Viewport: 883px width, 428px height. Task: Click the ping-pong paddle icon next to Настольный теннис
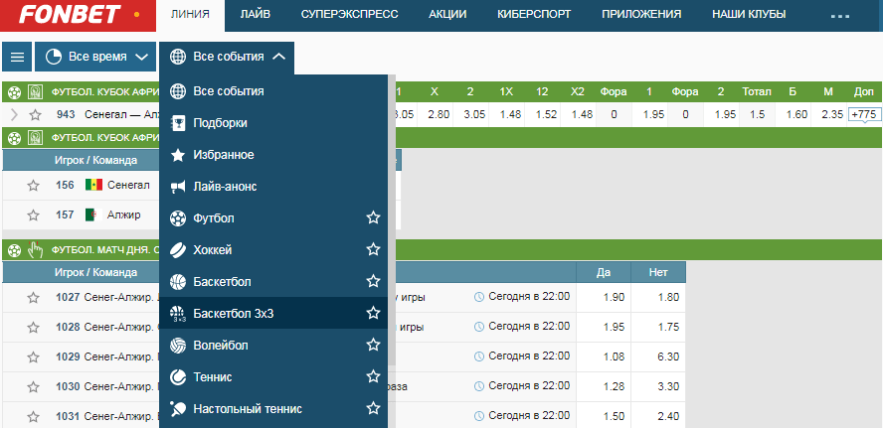coord(177,408)
